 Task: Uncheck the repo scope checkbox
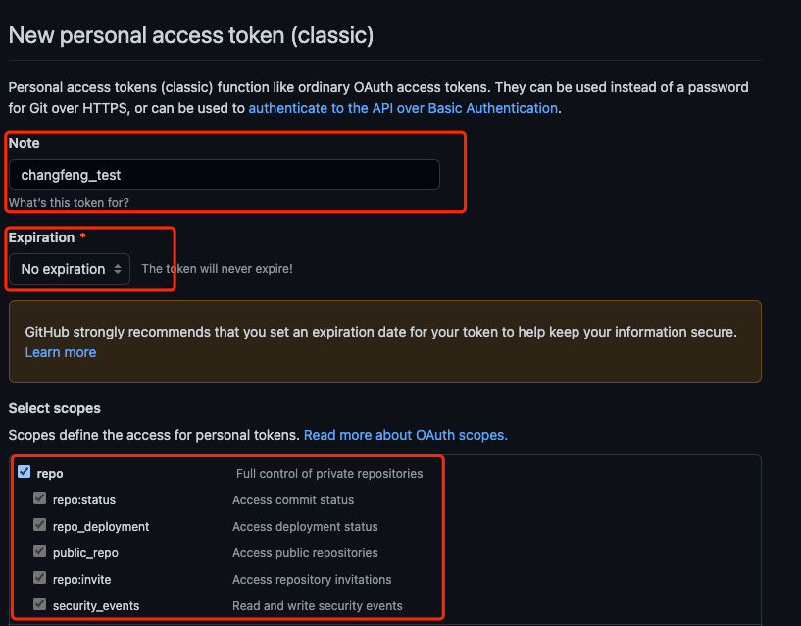pos(25,472)
